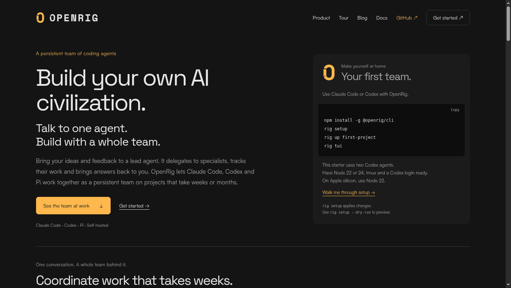Click the underlined Get started link in hero
Viewport: 511px width, 288px height.
(x=134, y=206)
